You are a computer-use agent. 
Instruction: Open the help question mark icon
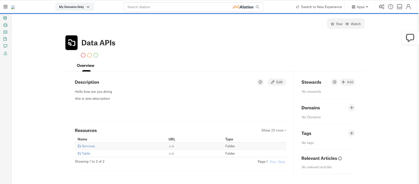pos(390,7)
